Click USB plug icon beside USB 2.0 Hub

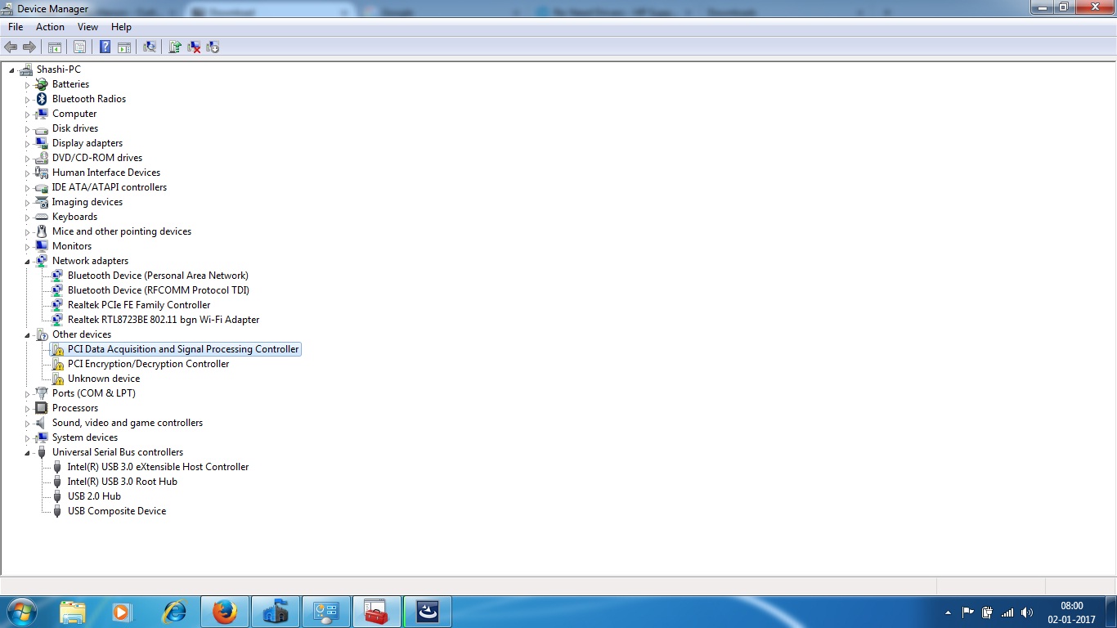tap(57, 496)
